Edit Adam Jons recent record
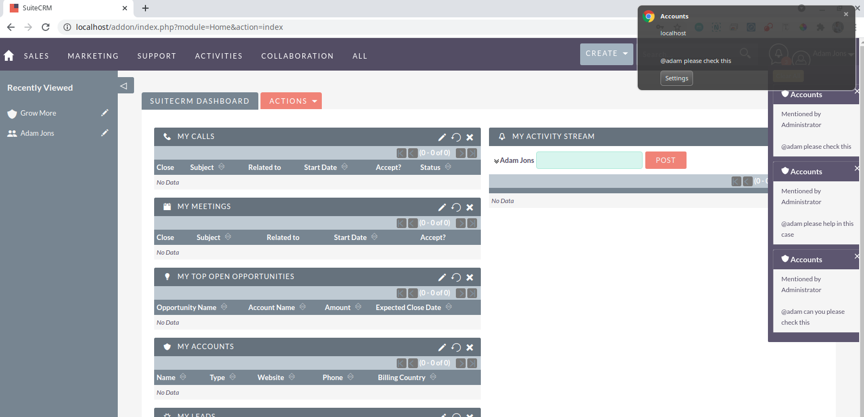The image size is (864, 417). coord(105,133)
